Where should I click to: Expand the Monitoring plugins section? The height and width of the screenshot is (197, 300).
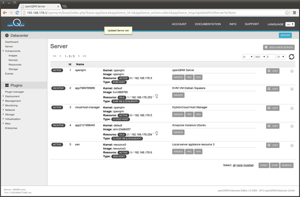tap(3, 105)
